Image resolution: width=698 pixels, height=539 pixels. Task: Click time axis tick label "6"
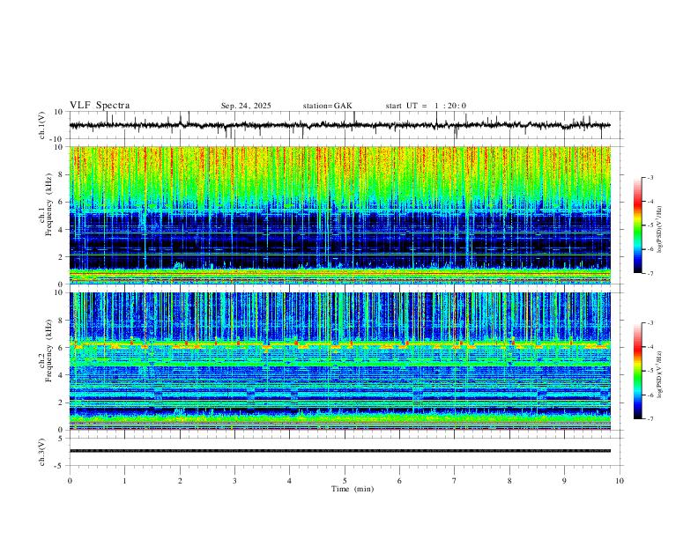(400, 481)
